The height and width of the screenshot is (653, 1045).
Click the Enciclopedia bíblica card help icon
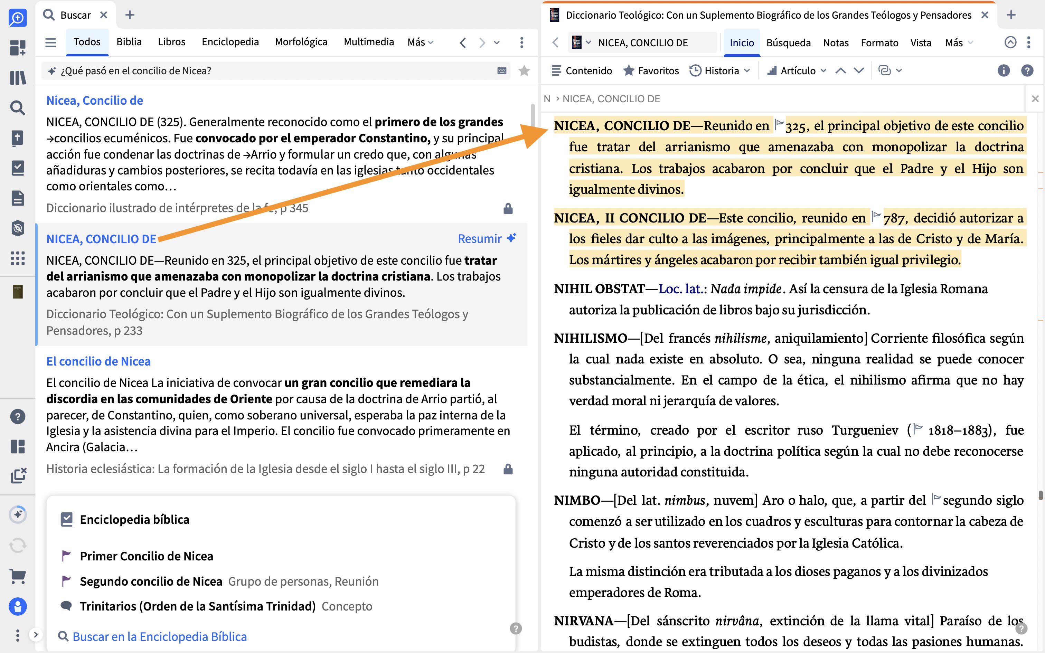tap(516, 628)
